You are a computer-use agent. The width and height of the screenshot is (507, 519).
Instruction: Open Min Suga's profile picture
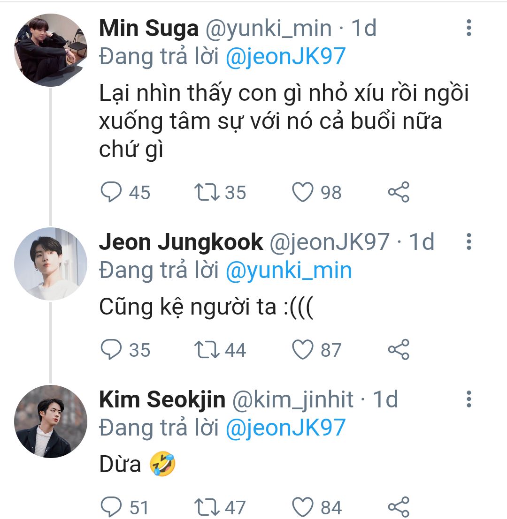click(x=51, y=50)
